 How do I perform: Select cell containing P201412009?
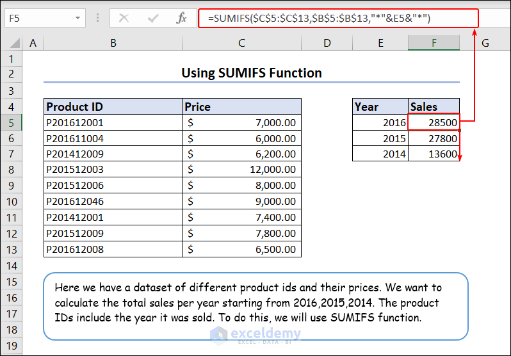[x=113, y=154]
